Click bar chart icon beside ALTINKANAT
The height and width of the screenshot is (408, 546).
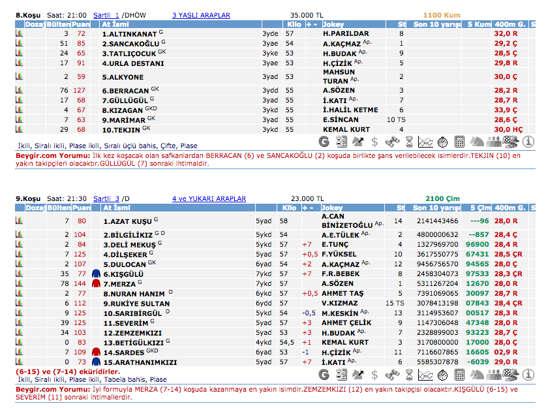click(x=20, y=33)
